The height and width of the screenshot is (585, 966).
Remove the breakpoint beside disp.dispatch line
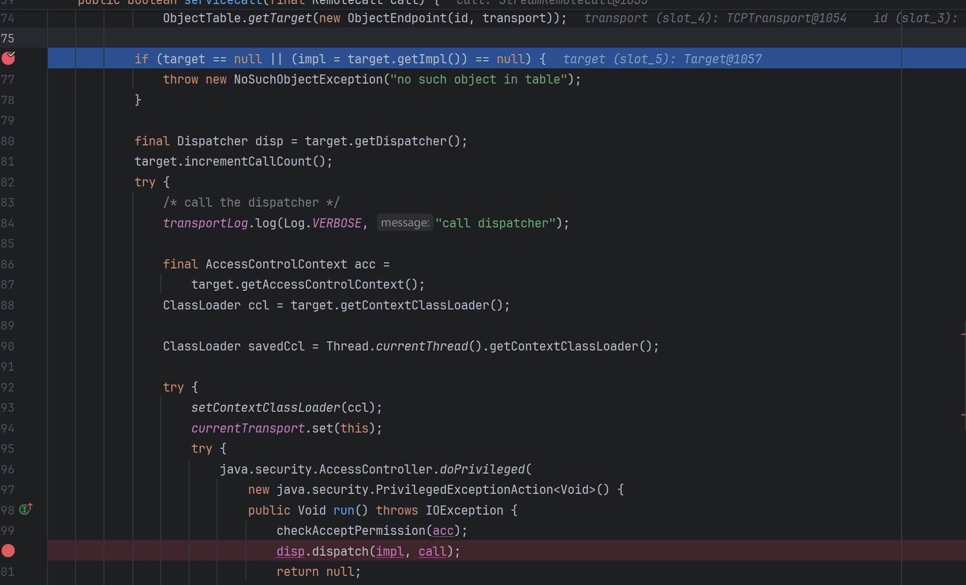click(x=8, y=551)
